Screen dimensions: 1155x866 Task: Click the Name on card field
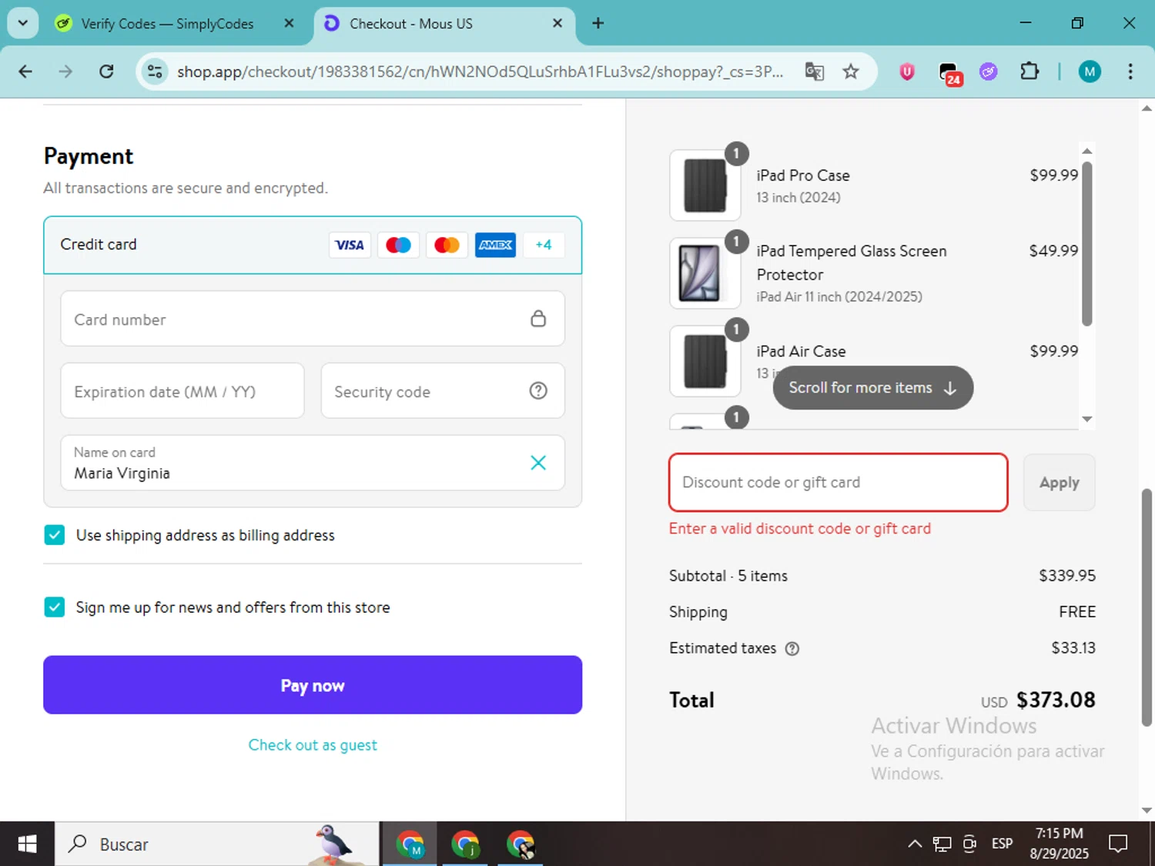pyautogui.click(x=313, y=463)
